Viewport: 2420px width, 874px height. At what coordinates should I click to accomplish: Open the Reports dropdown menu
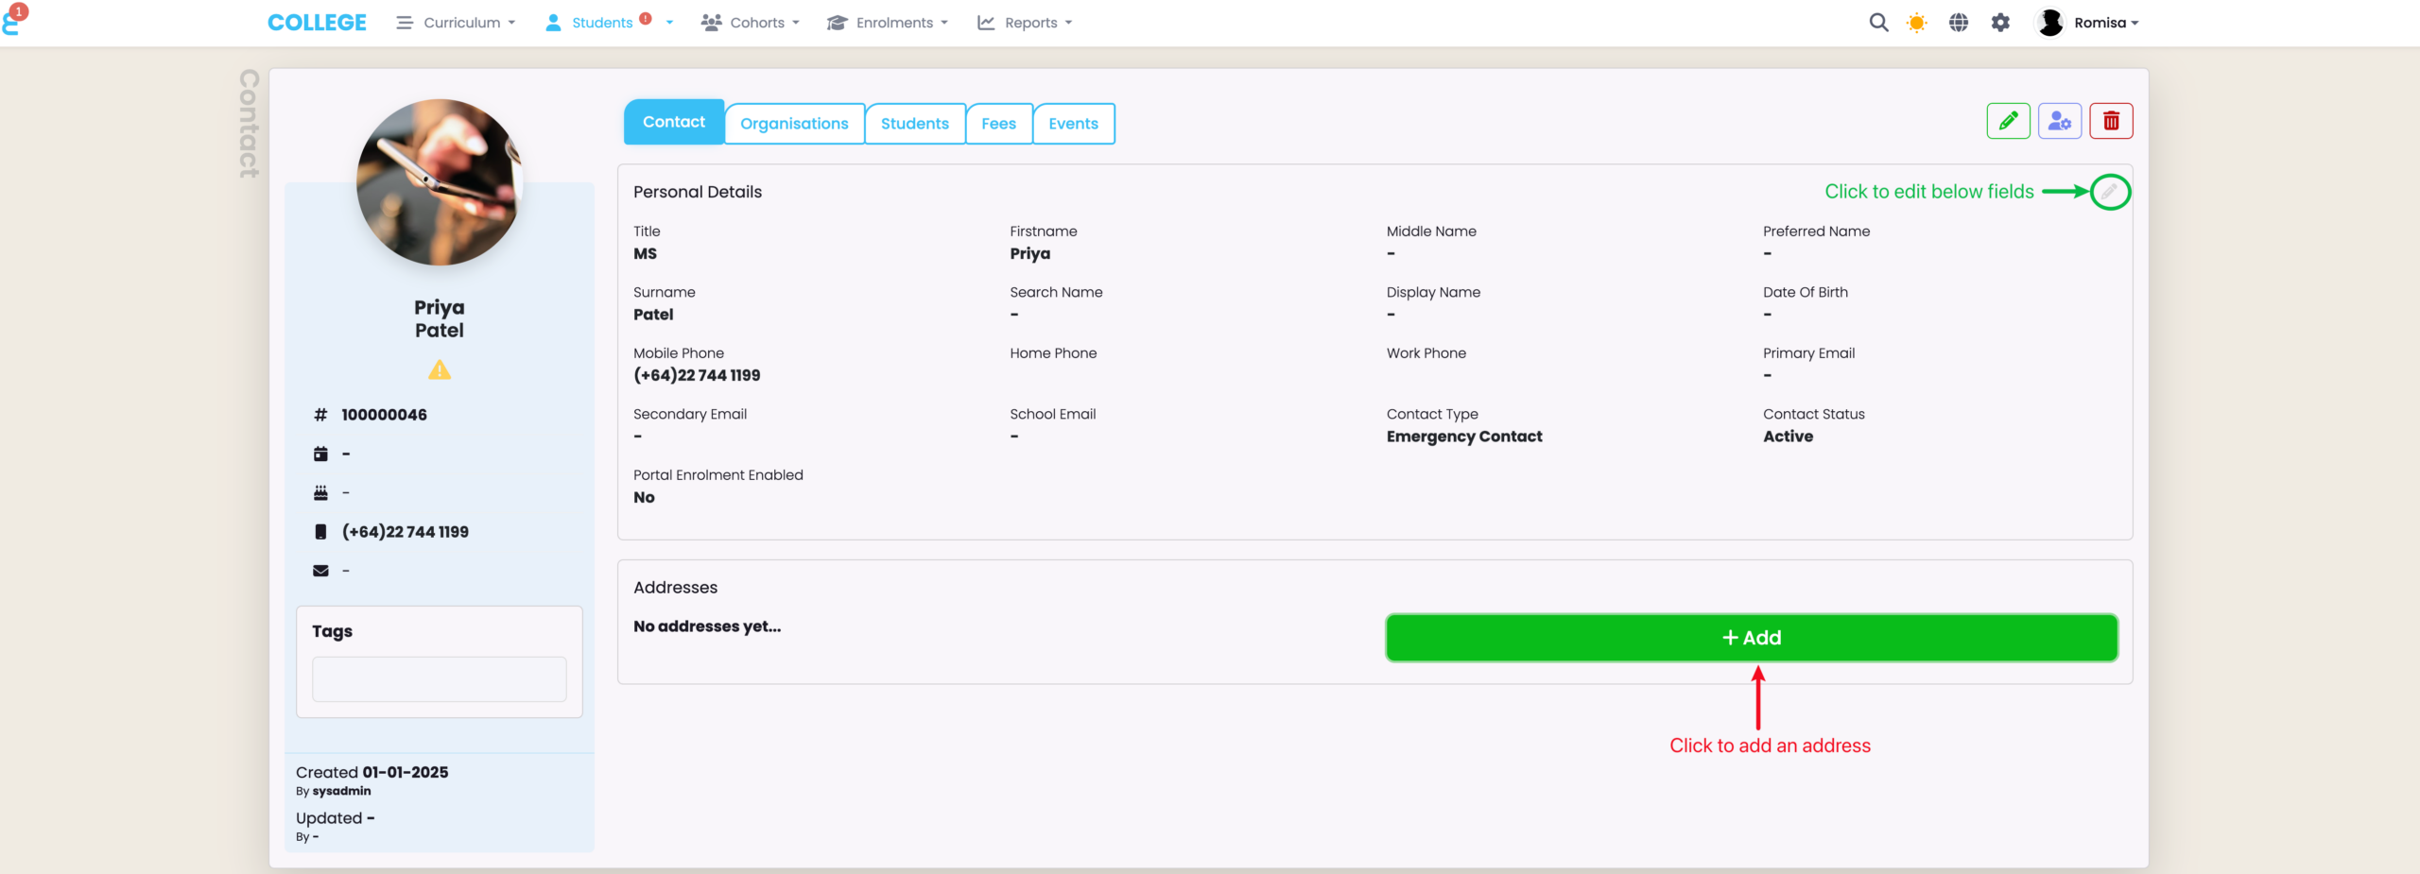(1025, 23)
